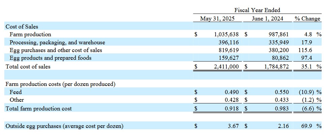Select 'Egg purchases and other cost of sales'

click(56, 50)
